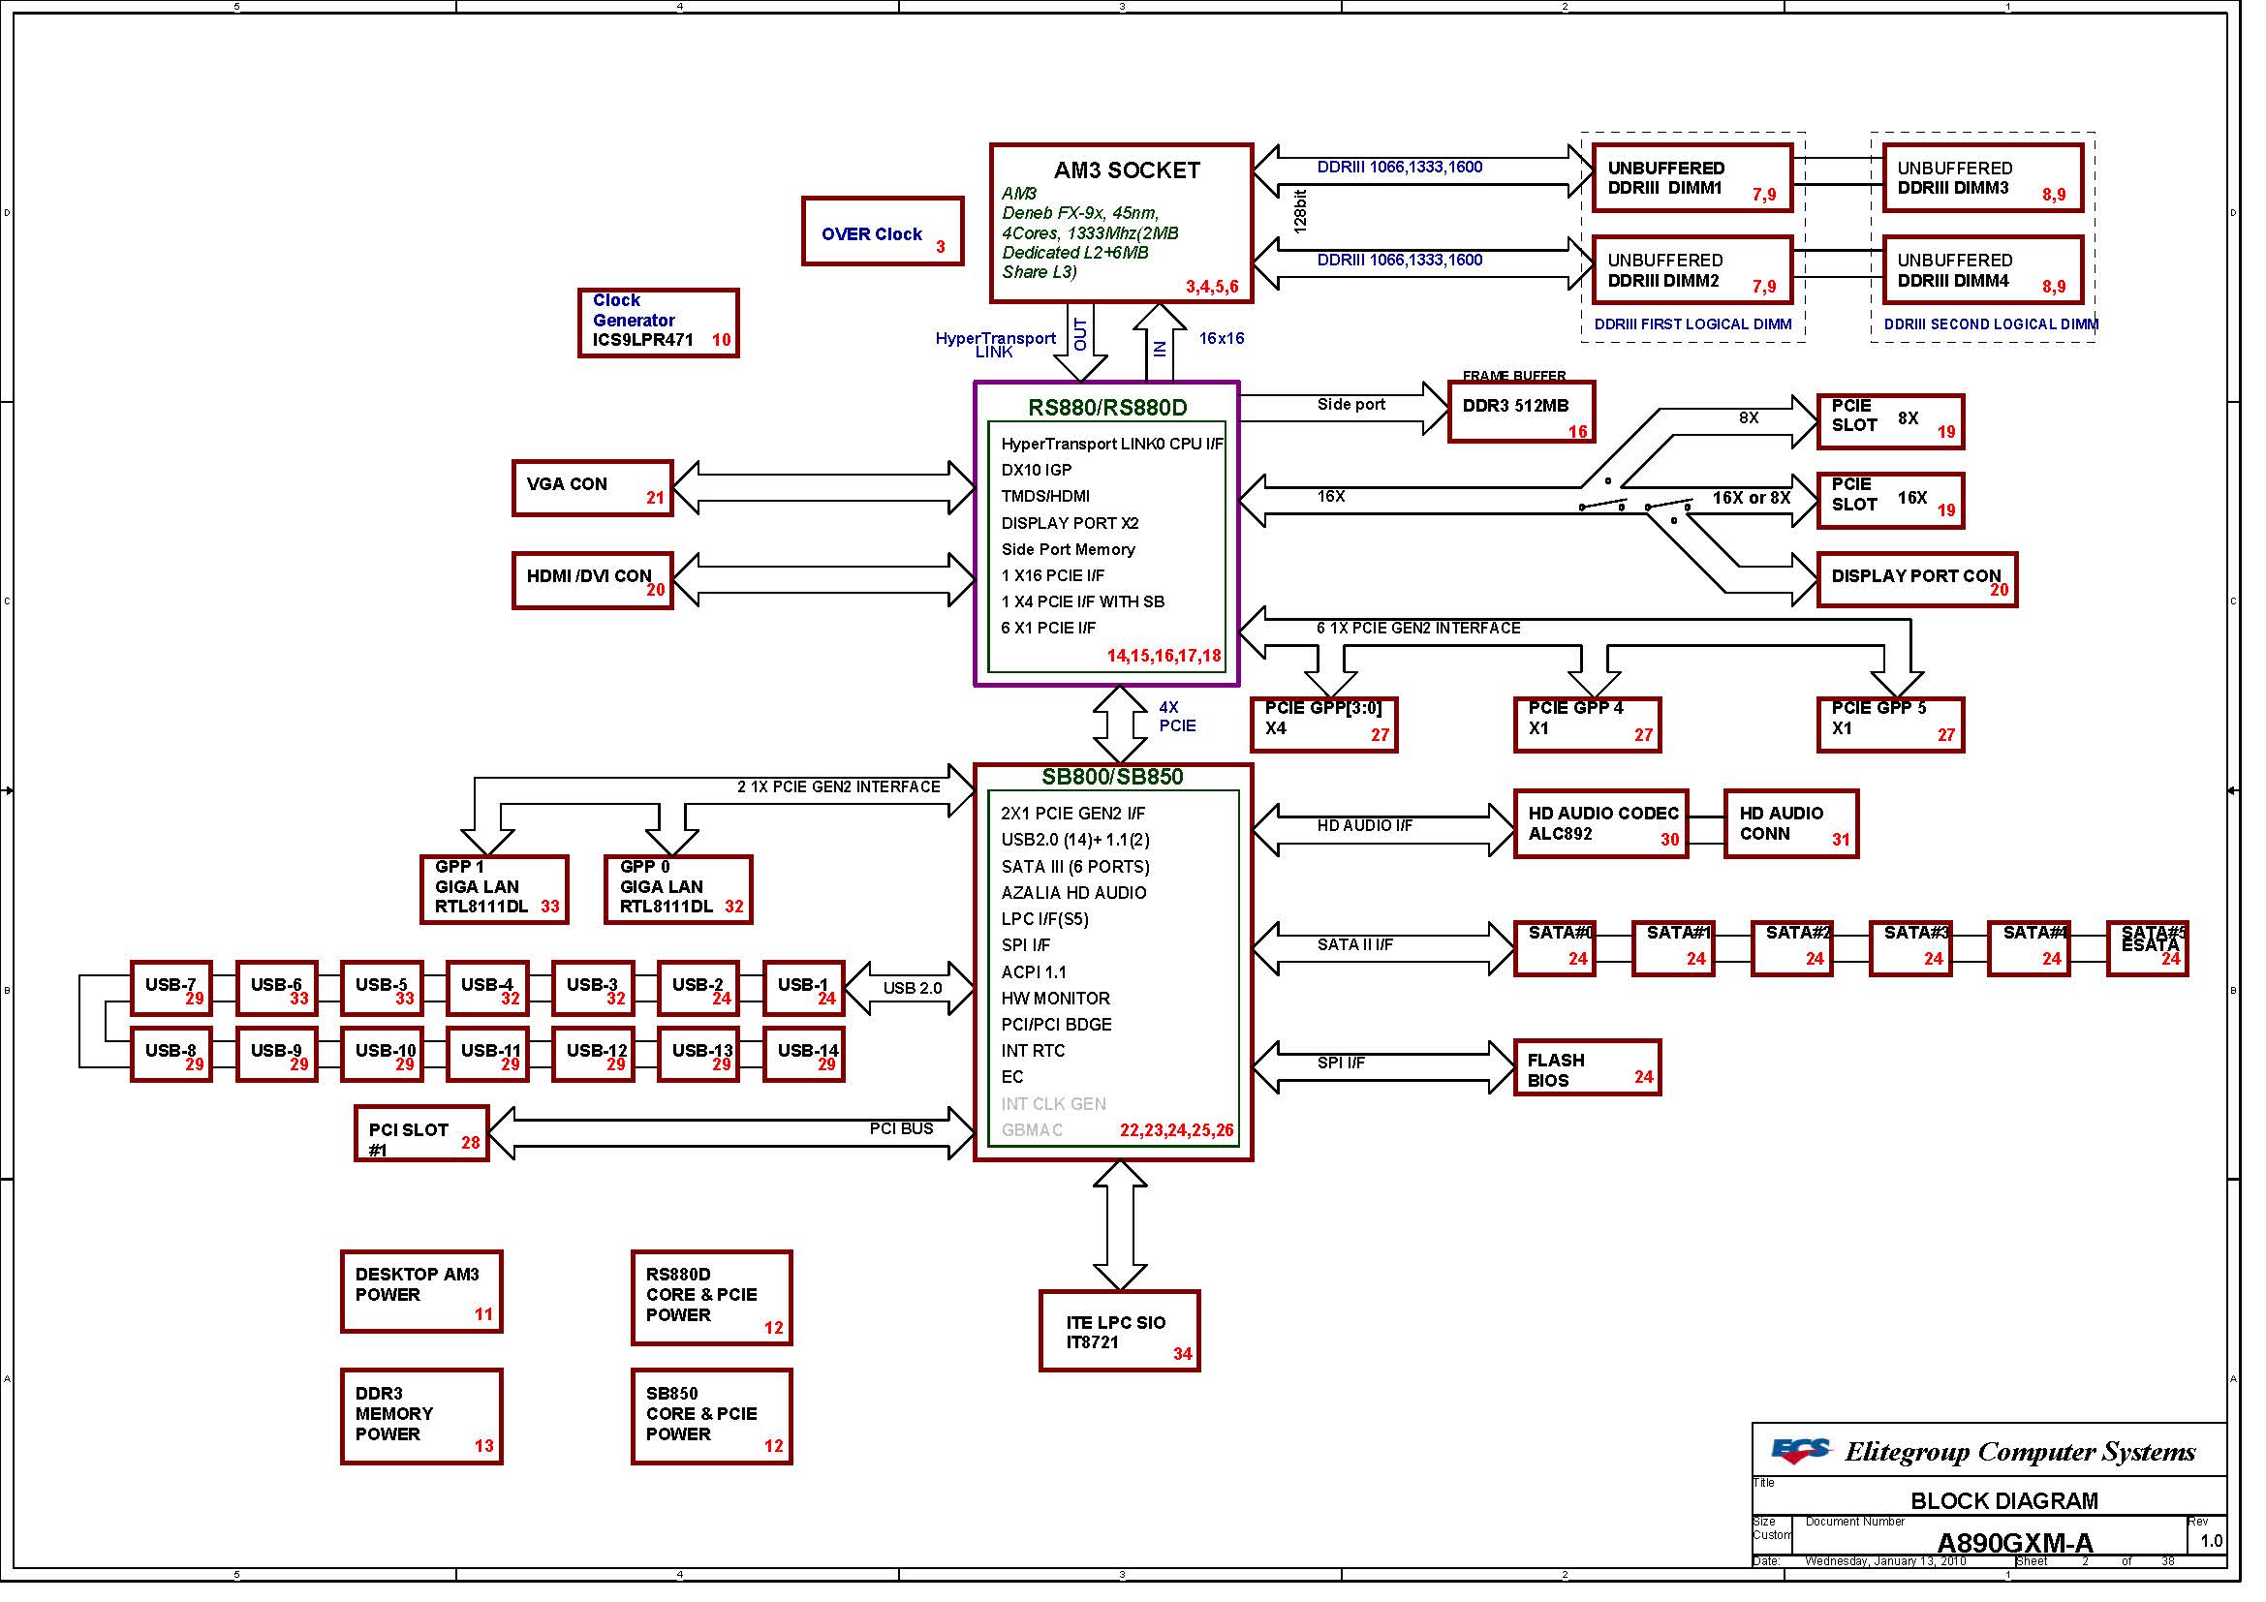Click the PCIE SLOT 16X box

(x=1890, y=500)
